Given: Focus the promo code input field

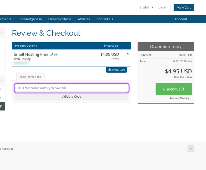Looking at the screenshot, I should 71,88.
